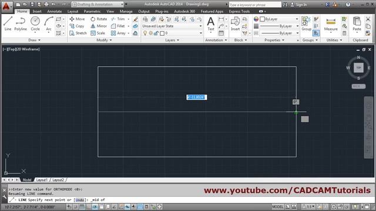Click the Paste clipboard button
This screenshot has height=211, width=376.
tap(357, 24)
